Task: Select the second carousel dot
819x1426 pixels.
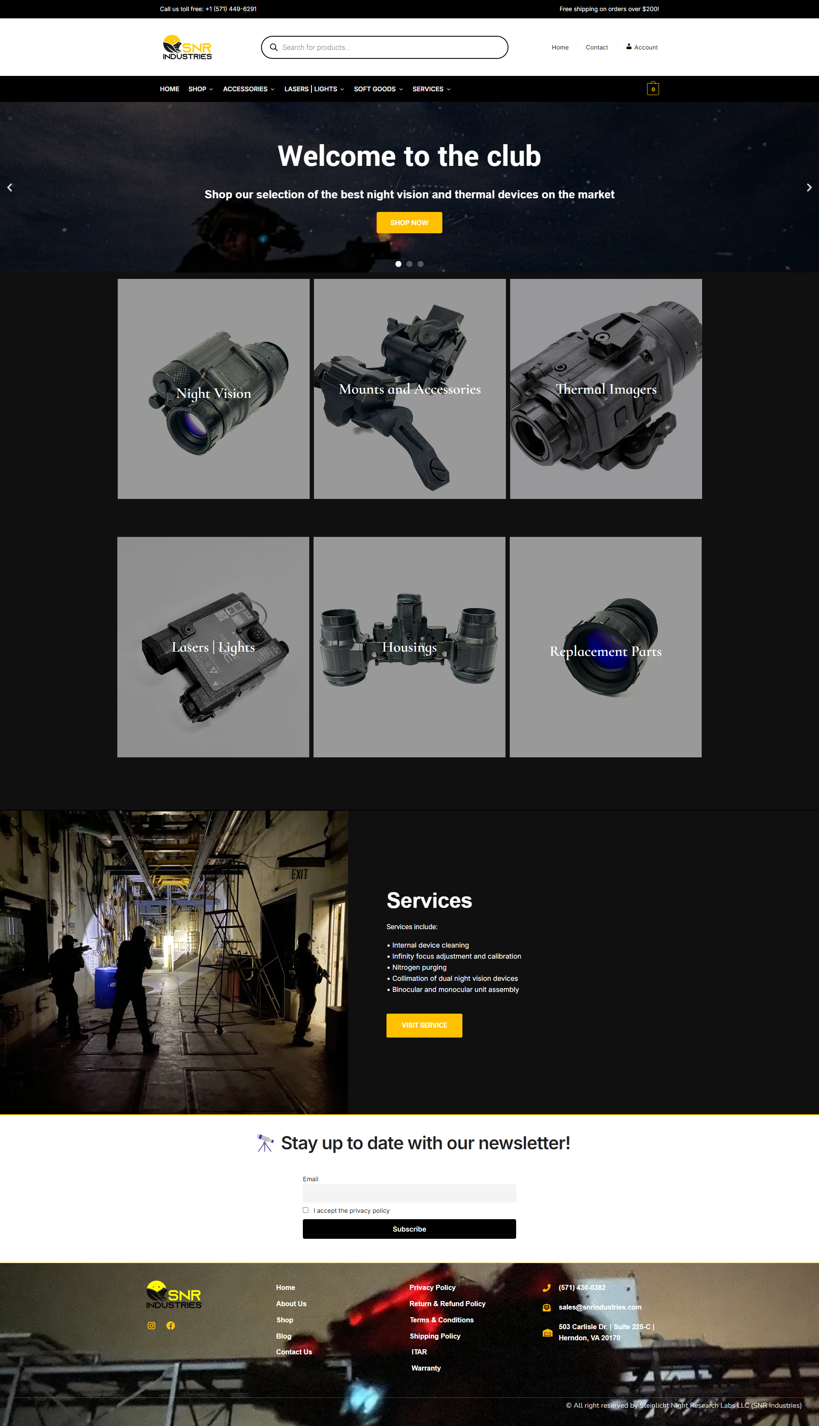Action: (409, 264)
